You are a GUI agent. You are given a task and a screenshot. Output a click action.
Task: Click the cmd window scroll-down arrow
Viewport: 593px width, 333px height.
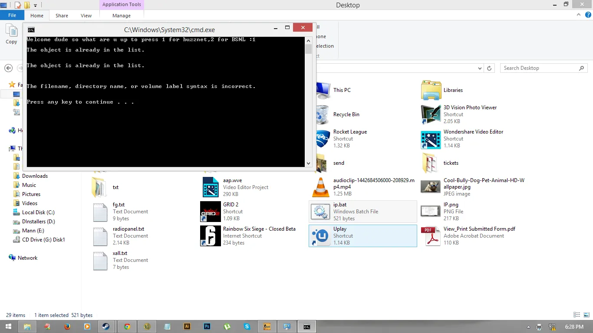(308, 163)
